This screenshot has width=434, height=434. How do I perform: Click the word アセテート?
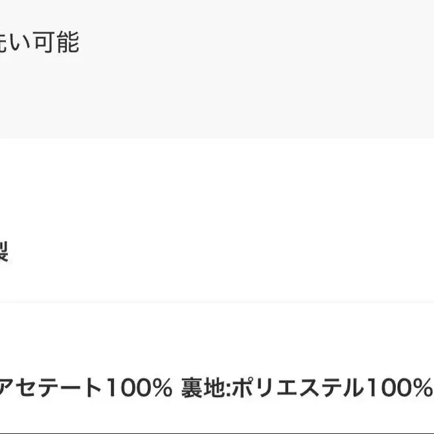point(51,387)
